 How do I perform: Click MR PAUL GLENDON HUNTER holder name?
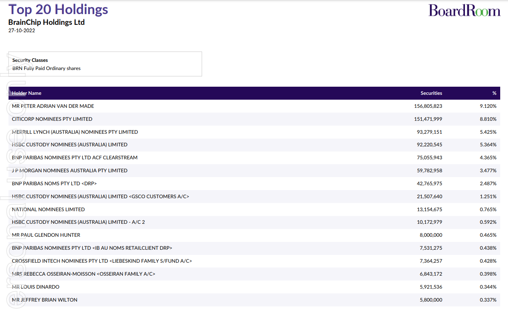(46, 235)
